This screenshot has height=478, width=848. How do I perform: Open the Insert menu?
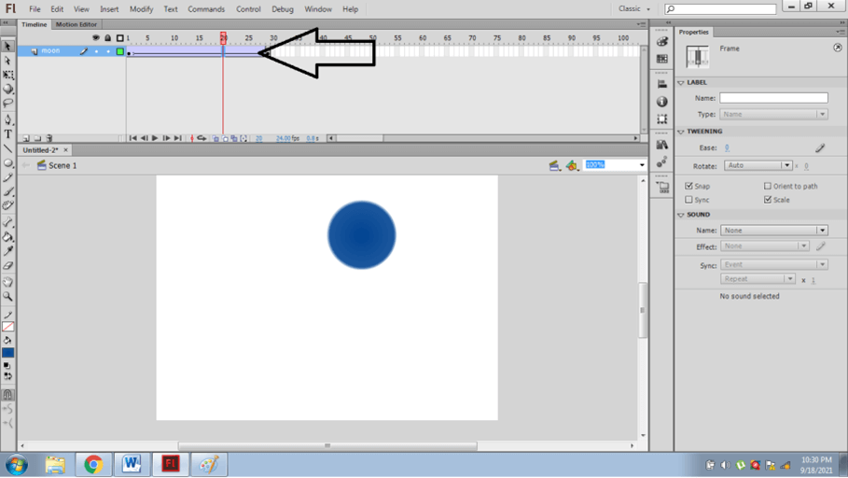[109, 9]
